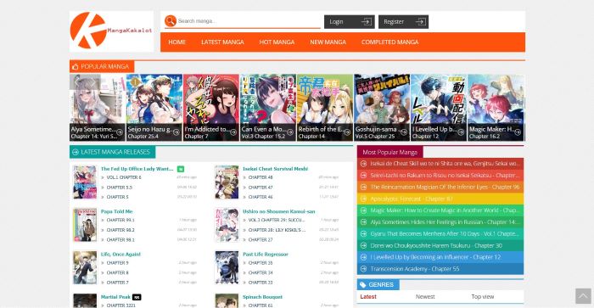594x308 pixels.
Task: Click the back-to-top arrow button
Action: click(583, 296)
